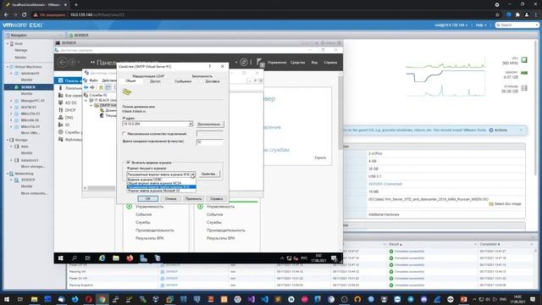Image resolution: width=542 pixels, height=305 pixels.
Task: Enable the maximum connections count checkbox
Action: coord(124,134)
